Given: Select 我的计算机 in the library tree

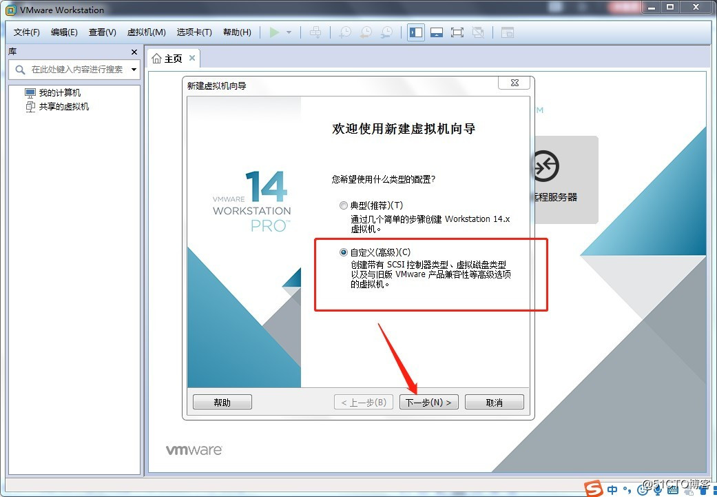Looking at the screenshot, I should tap(59, 93).
